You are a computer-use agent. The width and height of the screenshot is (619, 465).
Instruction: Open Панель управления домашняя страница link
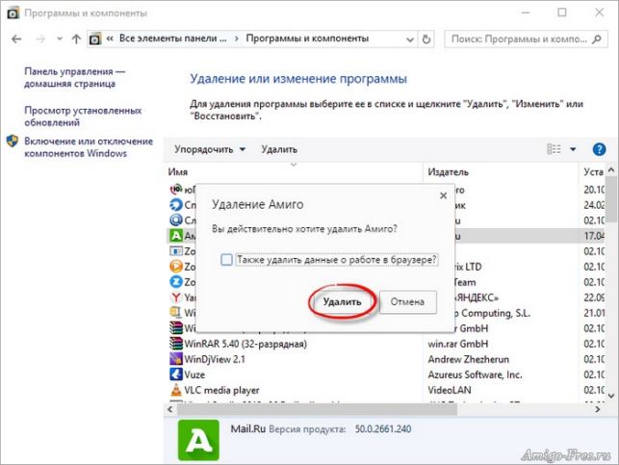pyautogui.click(x=75, y=77)
